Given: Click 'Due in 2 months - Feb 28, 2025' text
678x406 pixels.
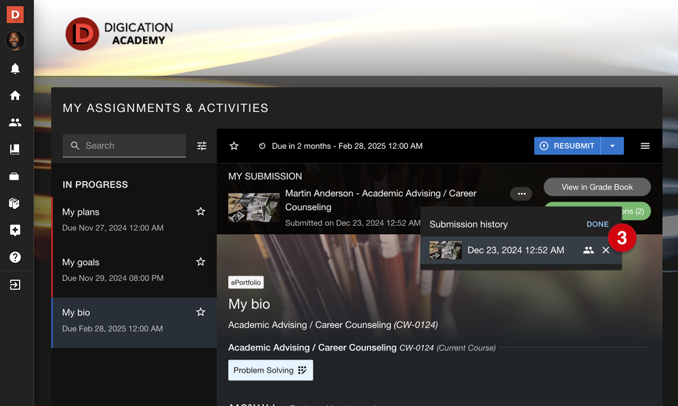Looking at the screenshot, I should coord(347,146).
